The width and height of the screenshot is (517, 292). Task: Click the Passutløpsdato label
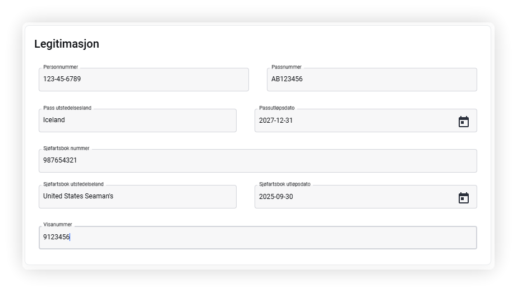[x=276, y=108]
